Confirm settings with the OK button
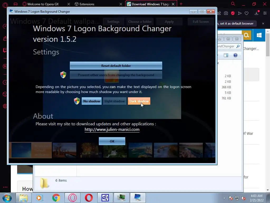 point(112,141)
